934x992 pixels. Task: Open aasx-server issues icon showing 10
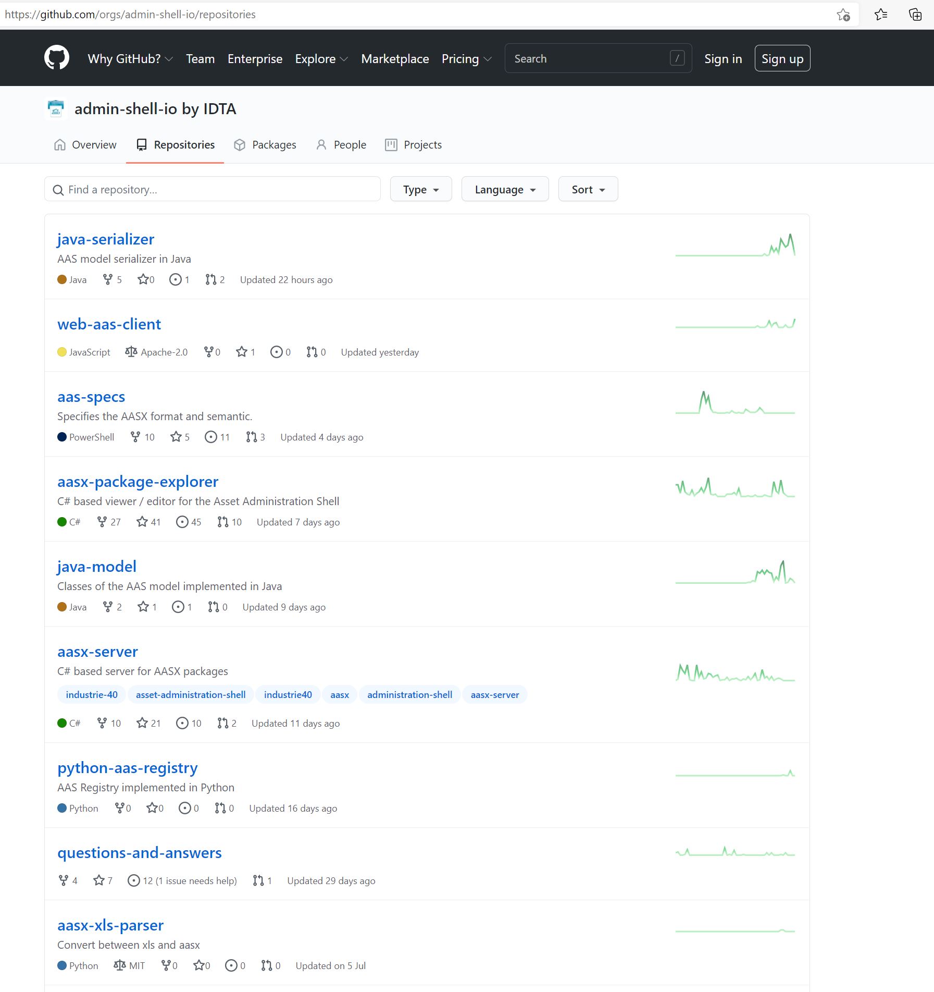point(182,724)
